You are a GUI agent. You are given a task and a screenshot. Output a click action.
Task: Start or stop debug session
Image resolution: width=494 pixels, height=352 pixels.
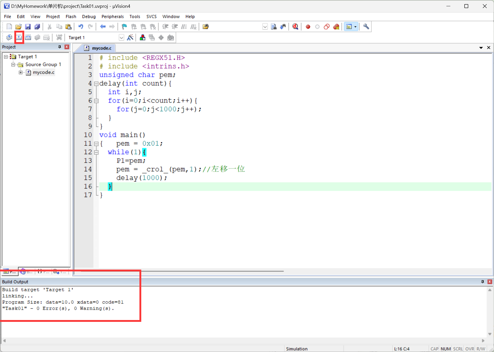coord(295,27)
